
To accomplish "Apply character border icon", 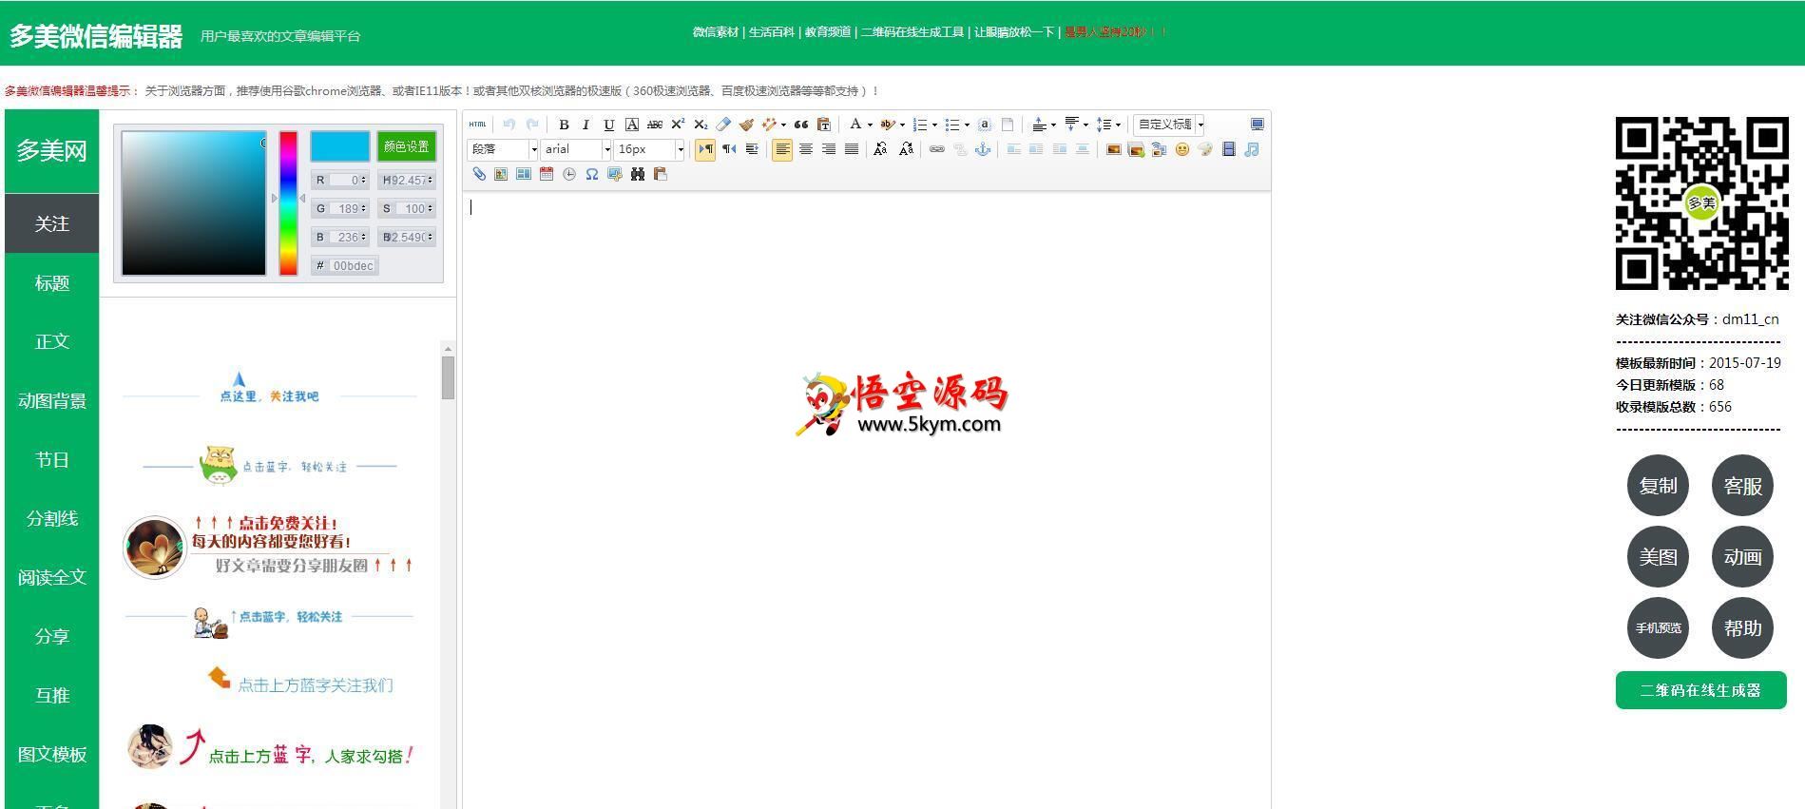I will click(632, 125).
